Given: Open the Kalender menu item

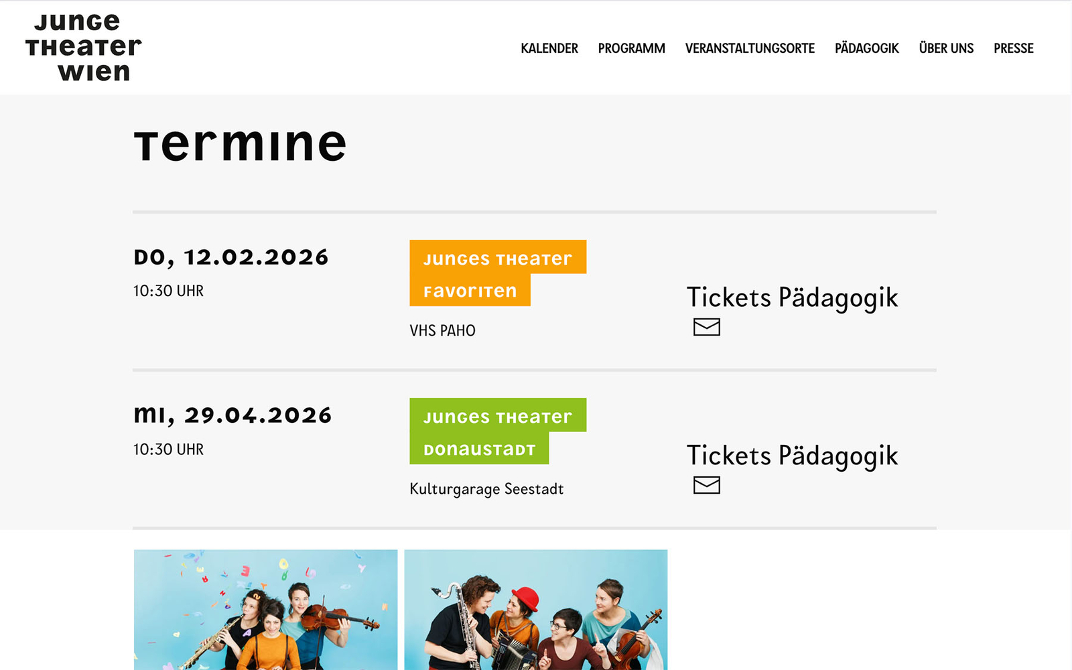Looking at the screenshot, I should click(550, 48).
